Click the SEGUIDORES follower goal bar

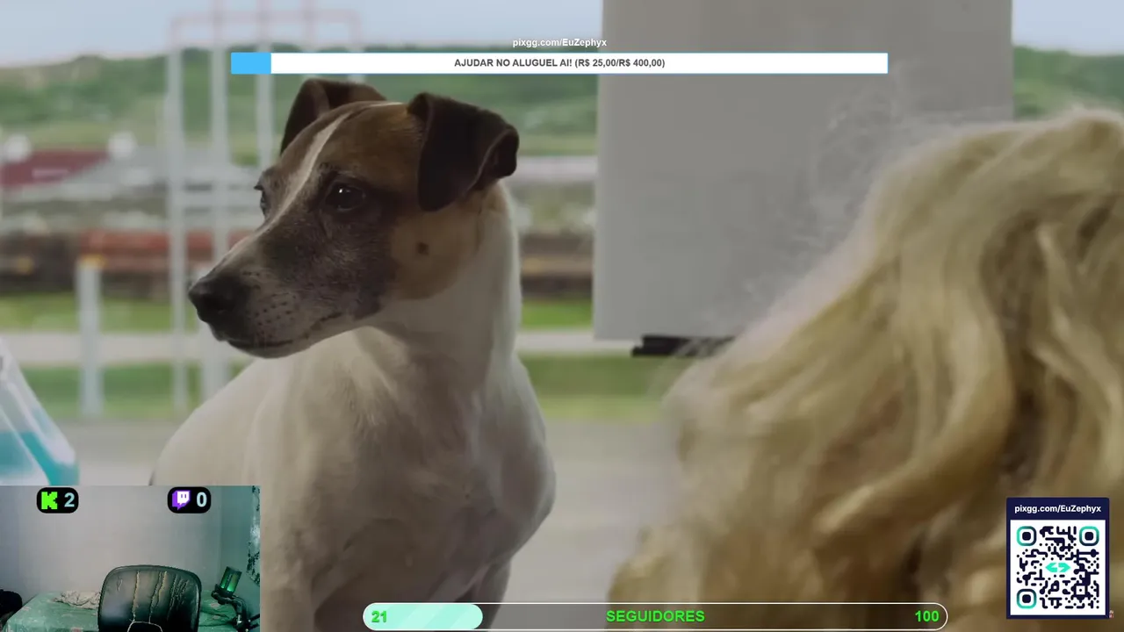655,616
